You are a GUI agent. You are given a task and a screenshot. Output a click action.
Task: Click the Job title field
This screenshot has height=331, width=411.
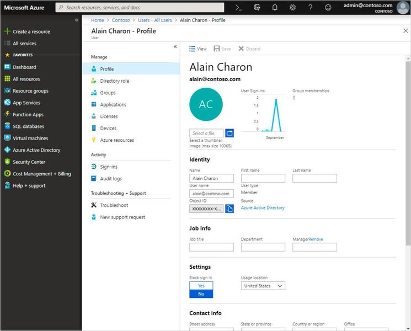point(211,247)
